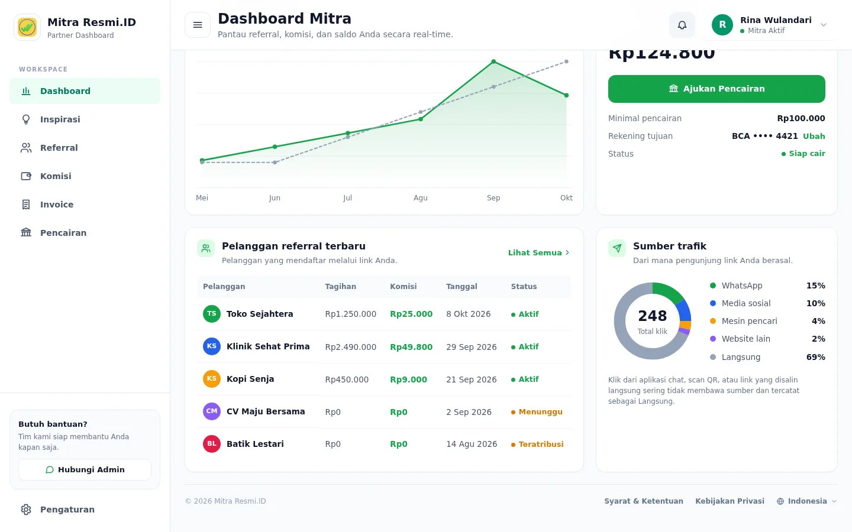Click the traffic donut chart center

click(x=653, y=321)
